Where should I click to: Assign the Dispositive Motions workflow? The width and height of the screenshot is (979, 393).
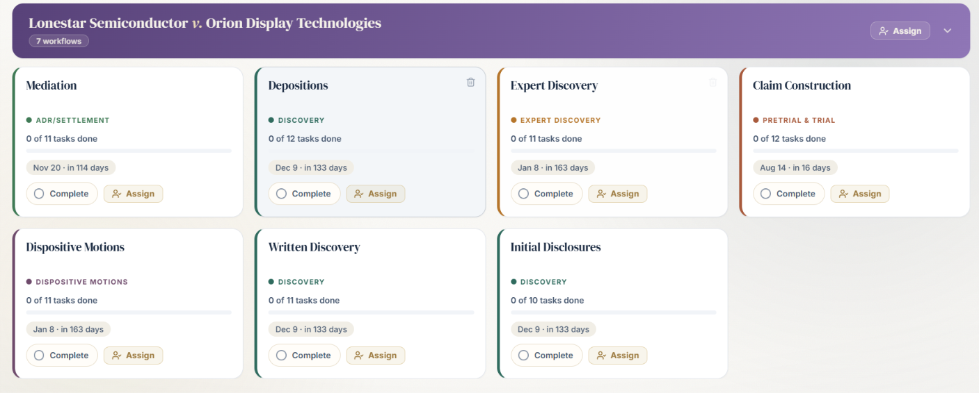click(134, 356)
